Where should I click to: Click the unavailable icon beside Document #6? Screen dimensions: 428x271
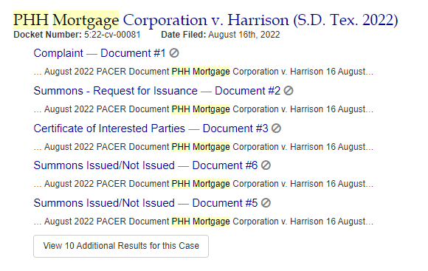[x=266, y=165]
